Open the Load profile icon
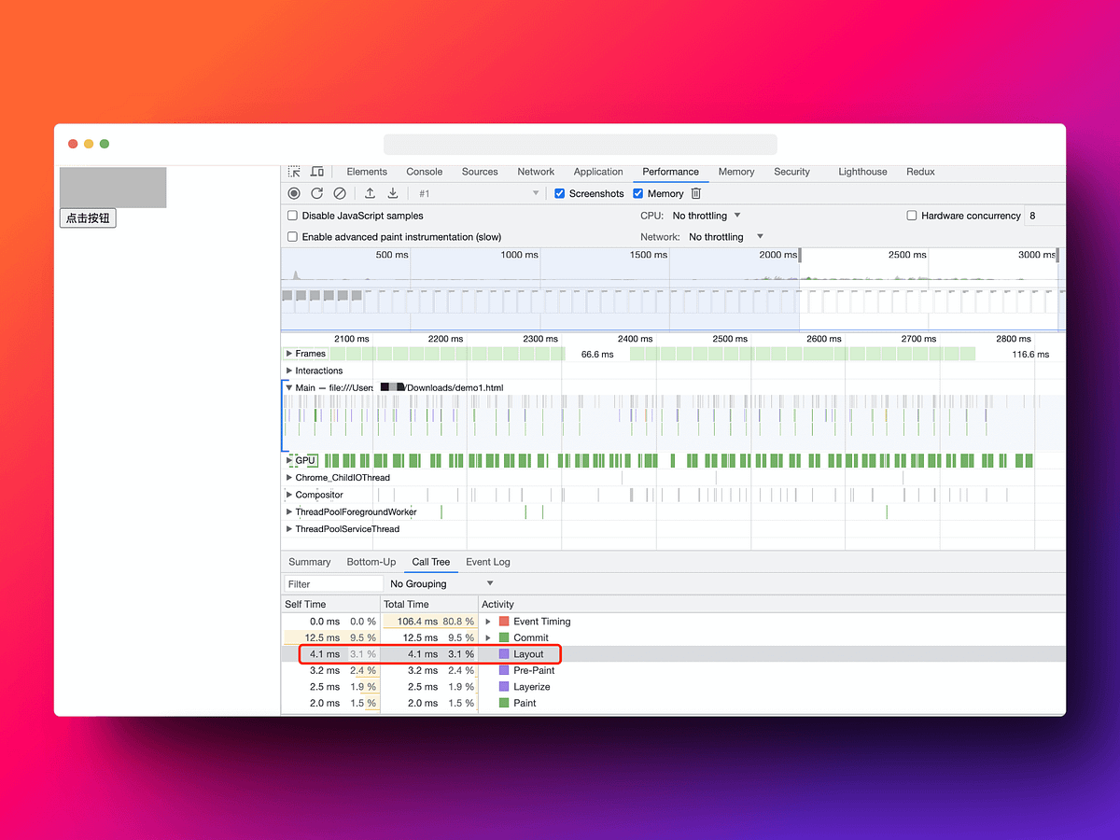 click(369, 193)
